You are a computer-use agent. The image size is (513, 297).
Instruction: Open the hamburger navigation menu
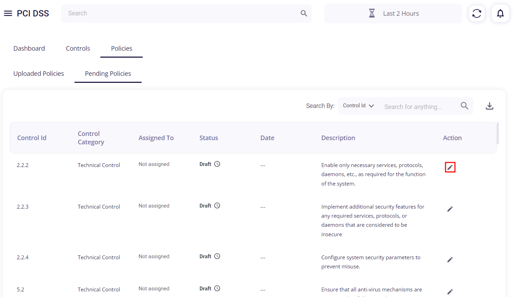pyautogui.click(x=8, y=13)
